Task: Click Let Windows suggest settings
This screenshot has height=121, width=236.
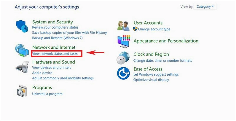Action: pos(156,74)
